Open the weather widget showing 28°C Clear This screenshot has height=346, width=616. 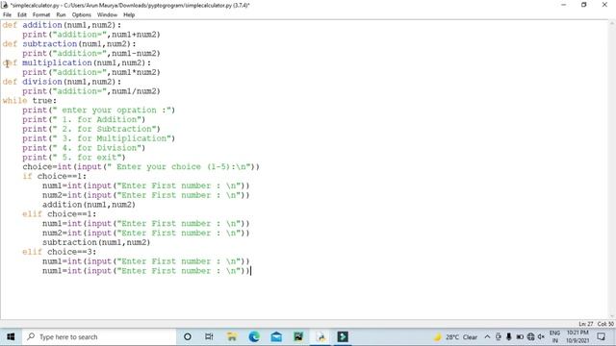(x=455, y=337)
